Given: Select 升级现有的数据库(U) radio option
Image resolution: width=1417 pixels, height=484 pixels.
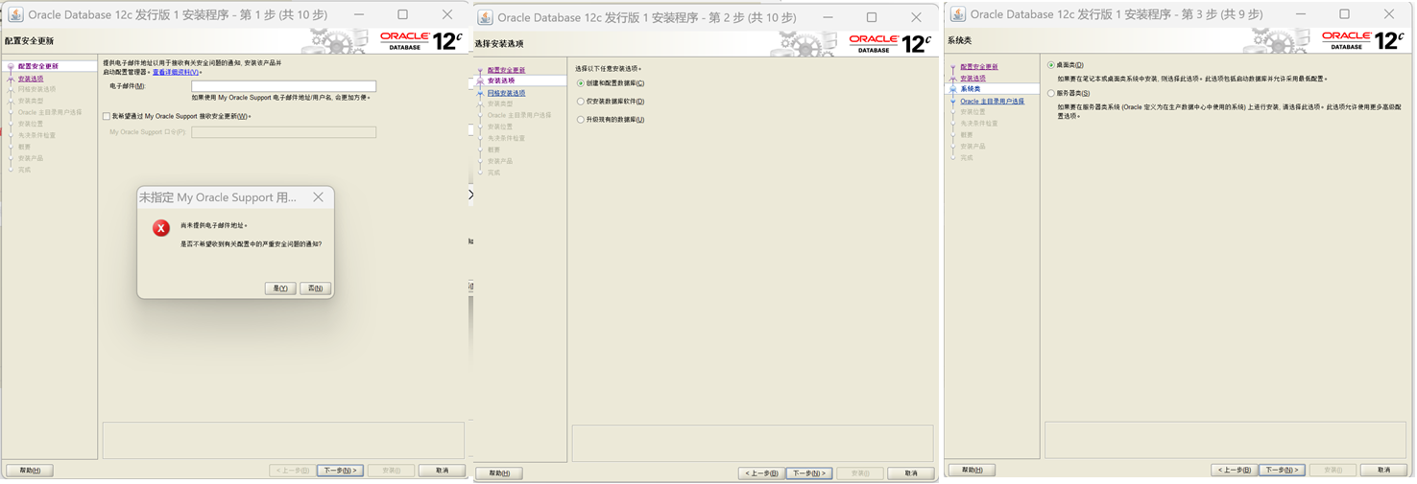Looking at the screenshot, I should 581,120.
